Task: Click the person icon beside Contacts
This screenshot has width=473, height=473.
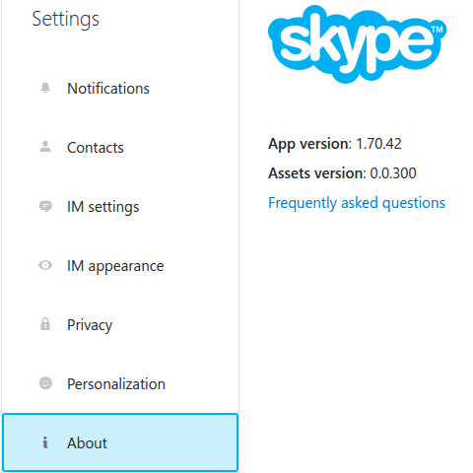Action: click(x=45, y=147)
